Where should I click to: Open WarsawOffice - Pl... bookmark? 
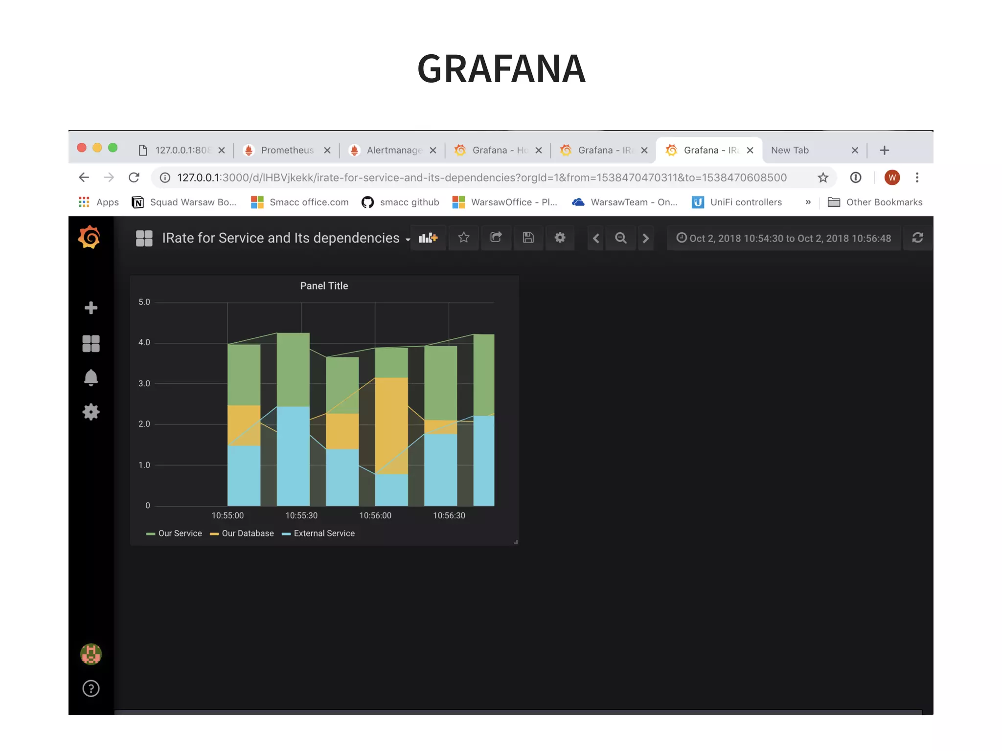[505, 202]
